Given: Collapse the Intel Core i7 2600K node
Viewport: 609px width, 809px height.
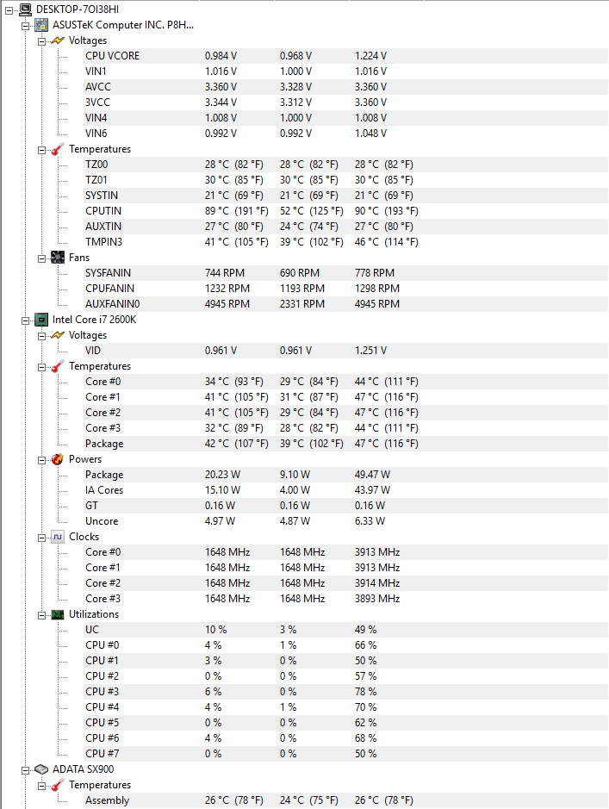Looking at the screenshot, I should 25,320.
